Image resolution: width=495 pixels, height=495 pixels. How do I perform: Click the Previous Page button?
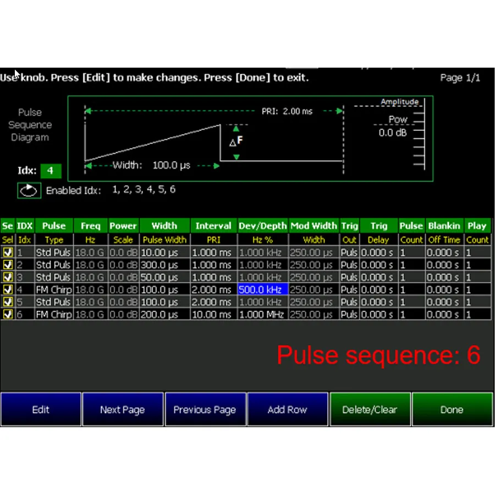(x=205, y=409)
